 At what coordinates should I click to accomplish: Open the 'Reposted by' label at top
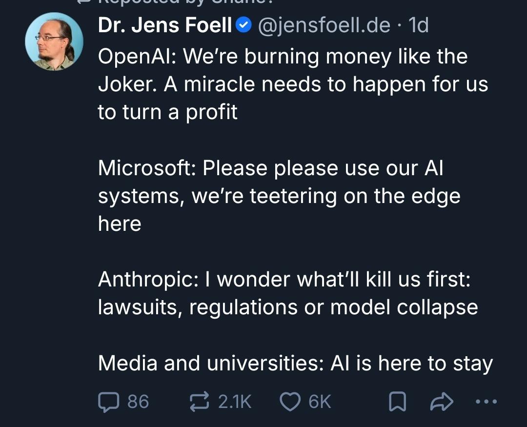171,2
